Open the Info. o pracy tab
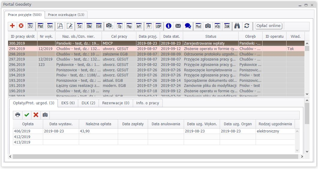 147,103
